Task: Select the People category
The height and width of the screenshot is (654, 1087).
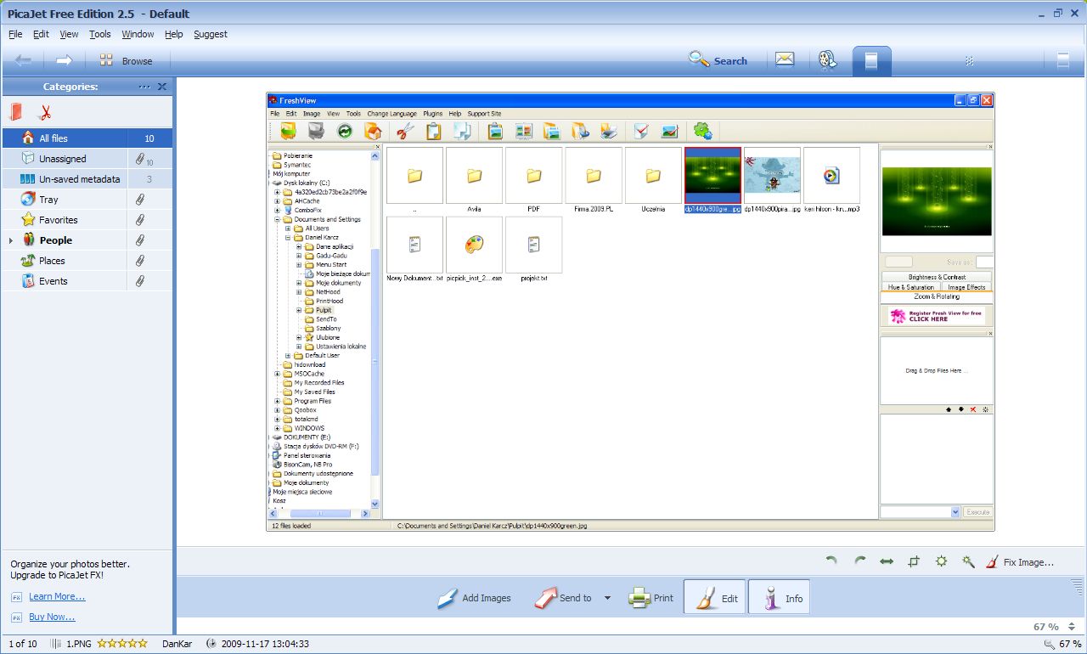Action: pyautogui.click(x=87, y=240)
